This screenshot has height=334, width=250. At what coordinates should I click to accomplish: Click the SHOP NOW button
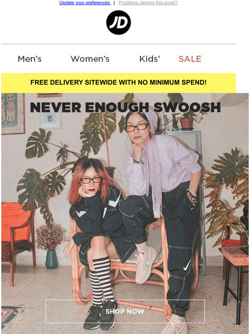point(125,311)
